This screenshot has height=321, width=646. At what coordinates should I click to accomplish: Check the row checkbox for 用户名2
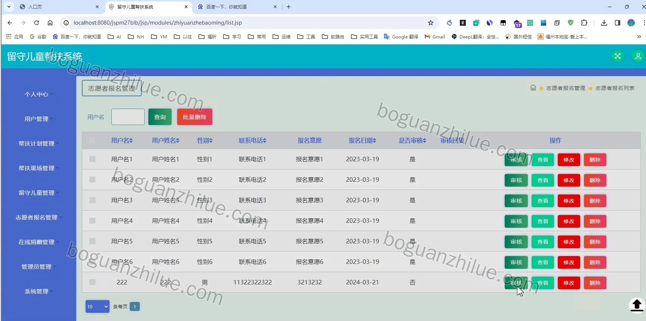(x=92, y=180)
